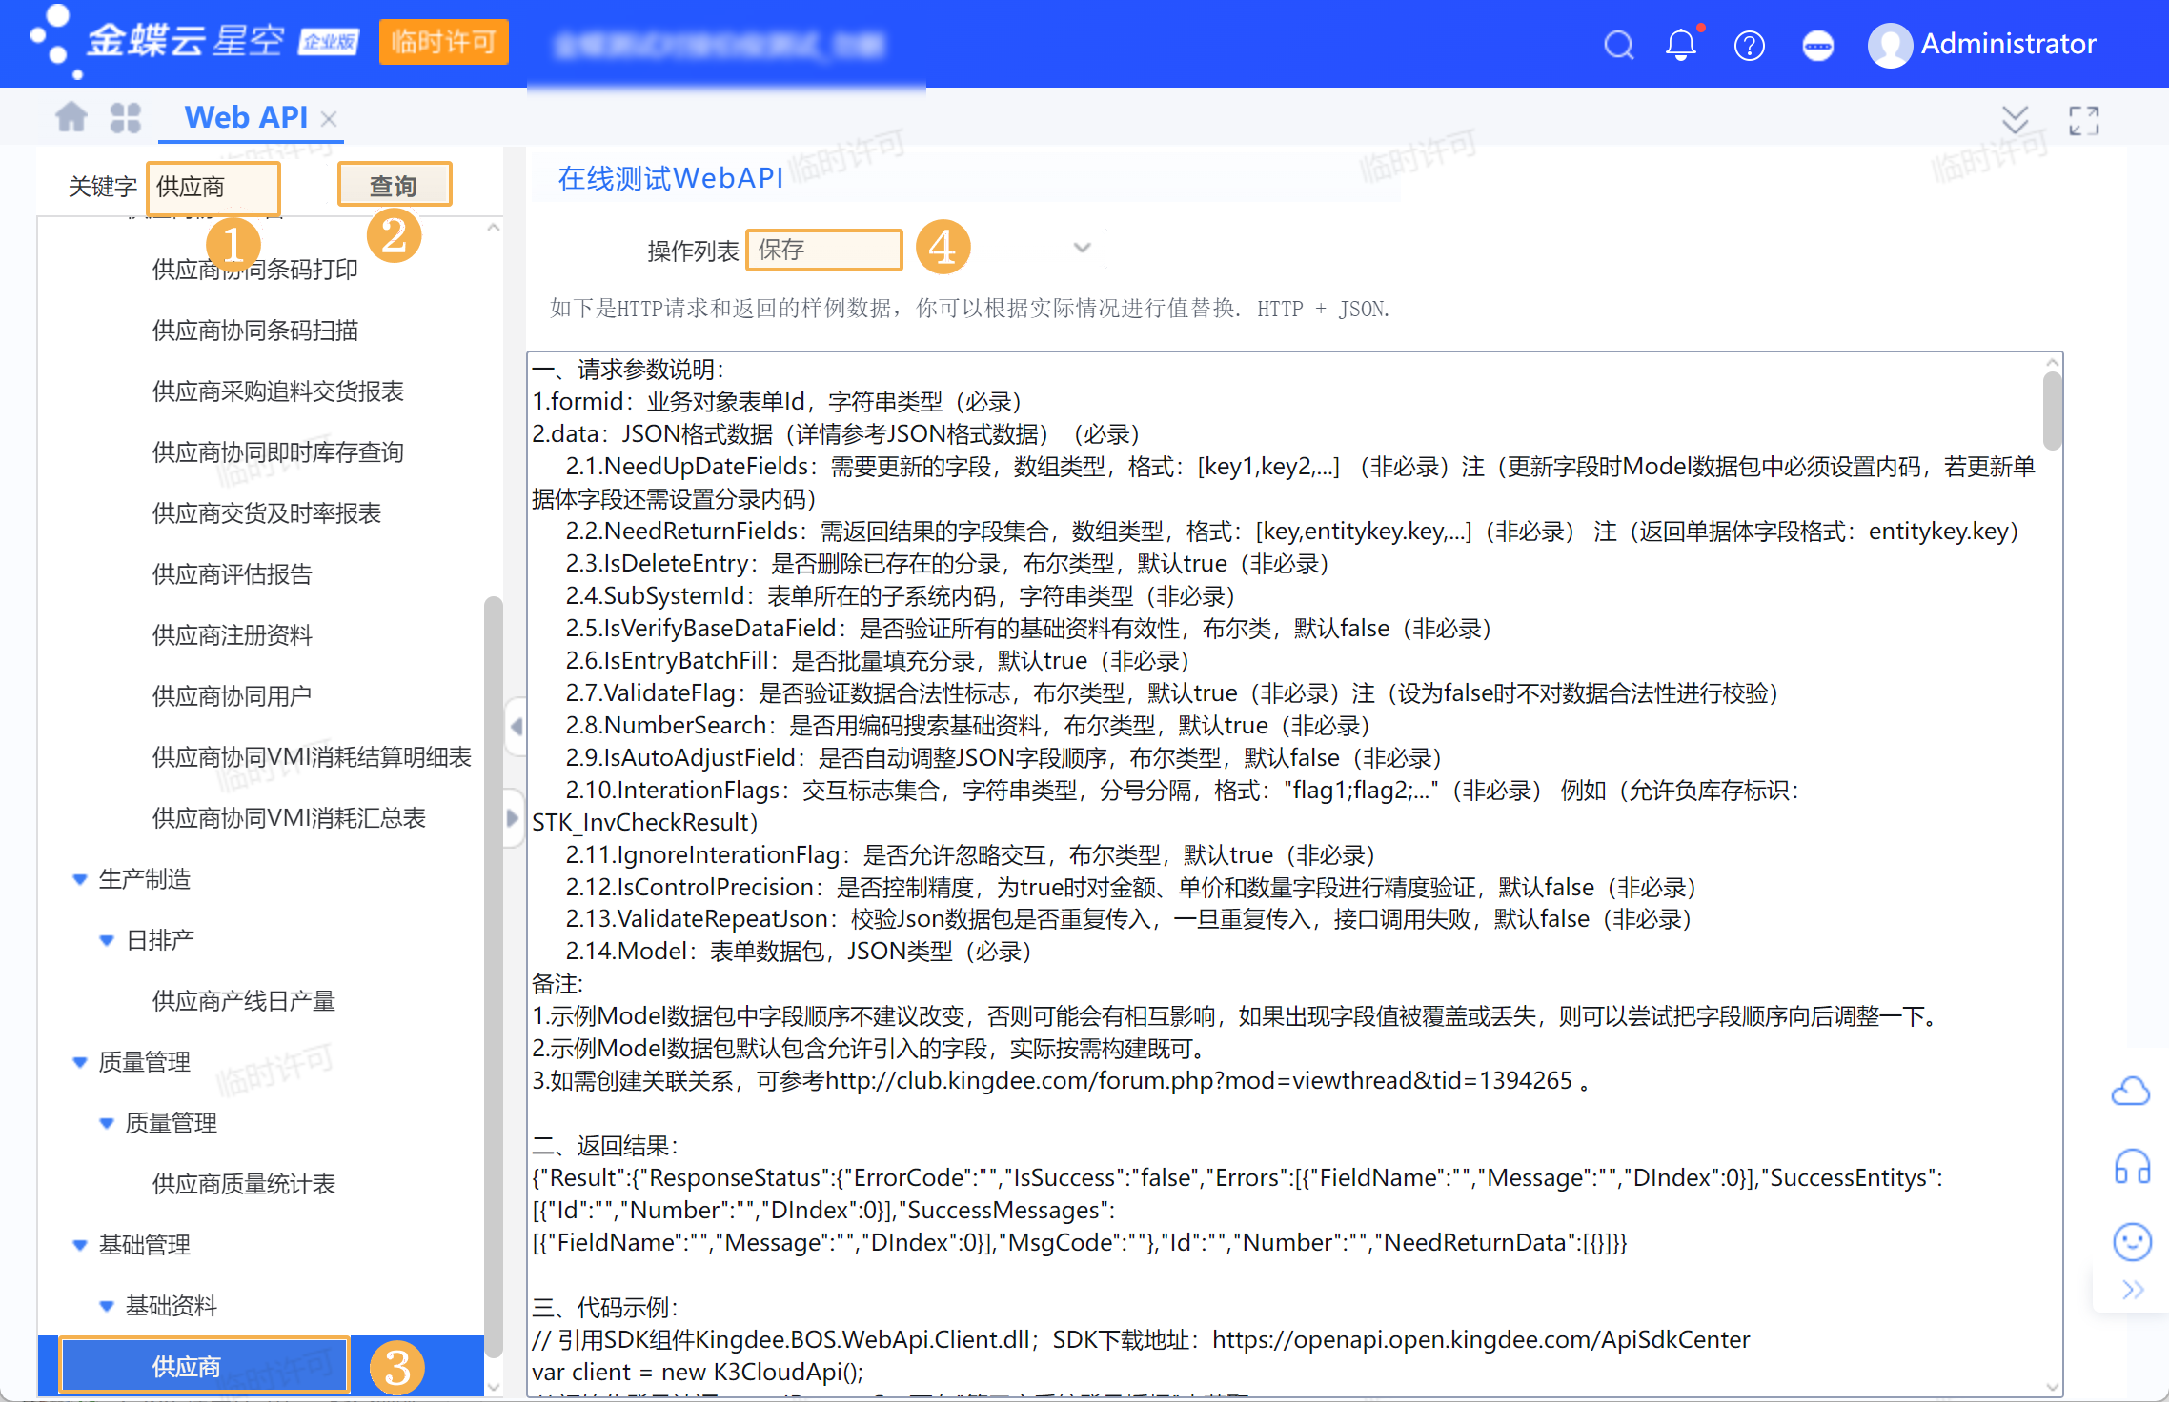Screen dimensions: 2169x1404
Task: Switch to the Web API tab
Action: (246, 117)
